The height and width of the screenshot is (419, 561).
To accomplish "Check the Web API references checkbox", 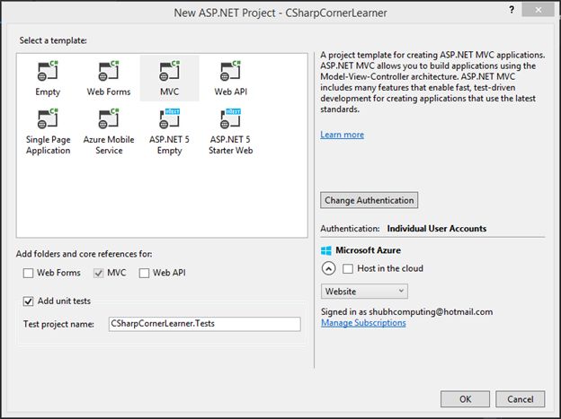I will tap(145, 273).
